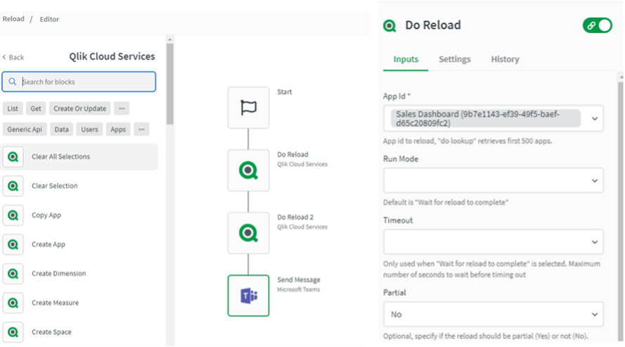Click the Start canvas label
Screen dimensions: 625x347
[285, 92]
